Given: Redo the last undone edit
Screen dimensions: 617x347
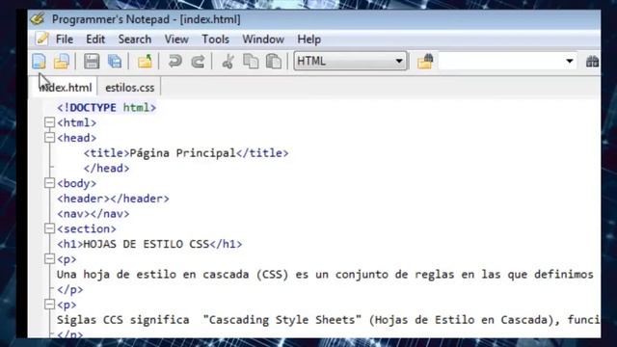Looking at the screenshot, I should tap(198, 62).
